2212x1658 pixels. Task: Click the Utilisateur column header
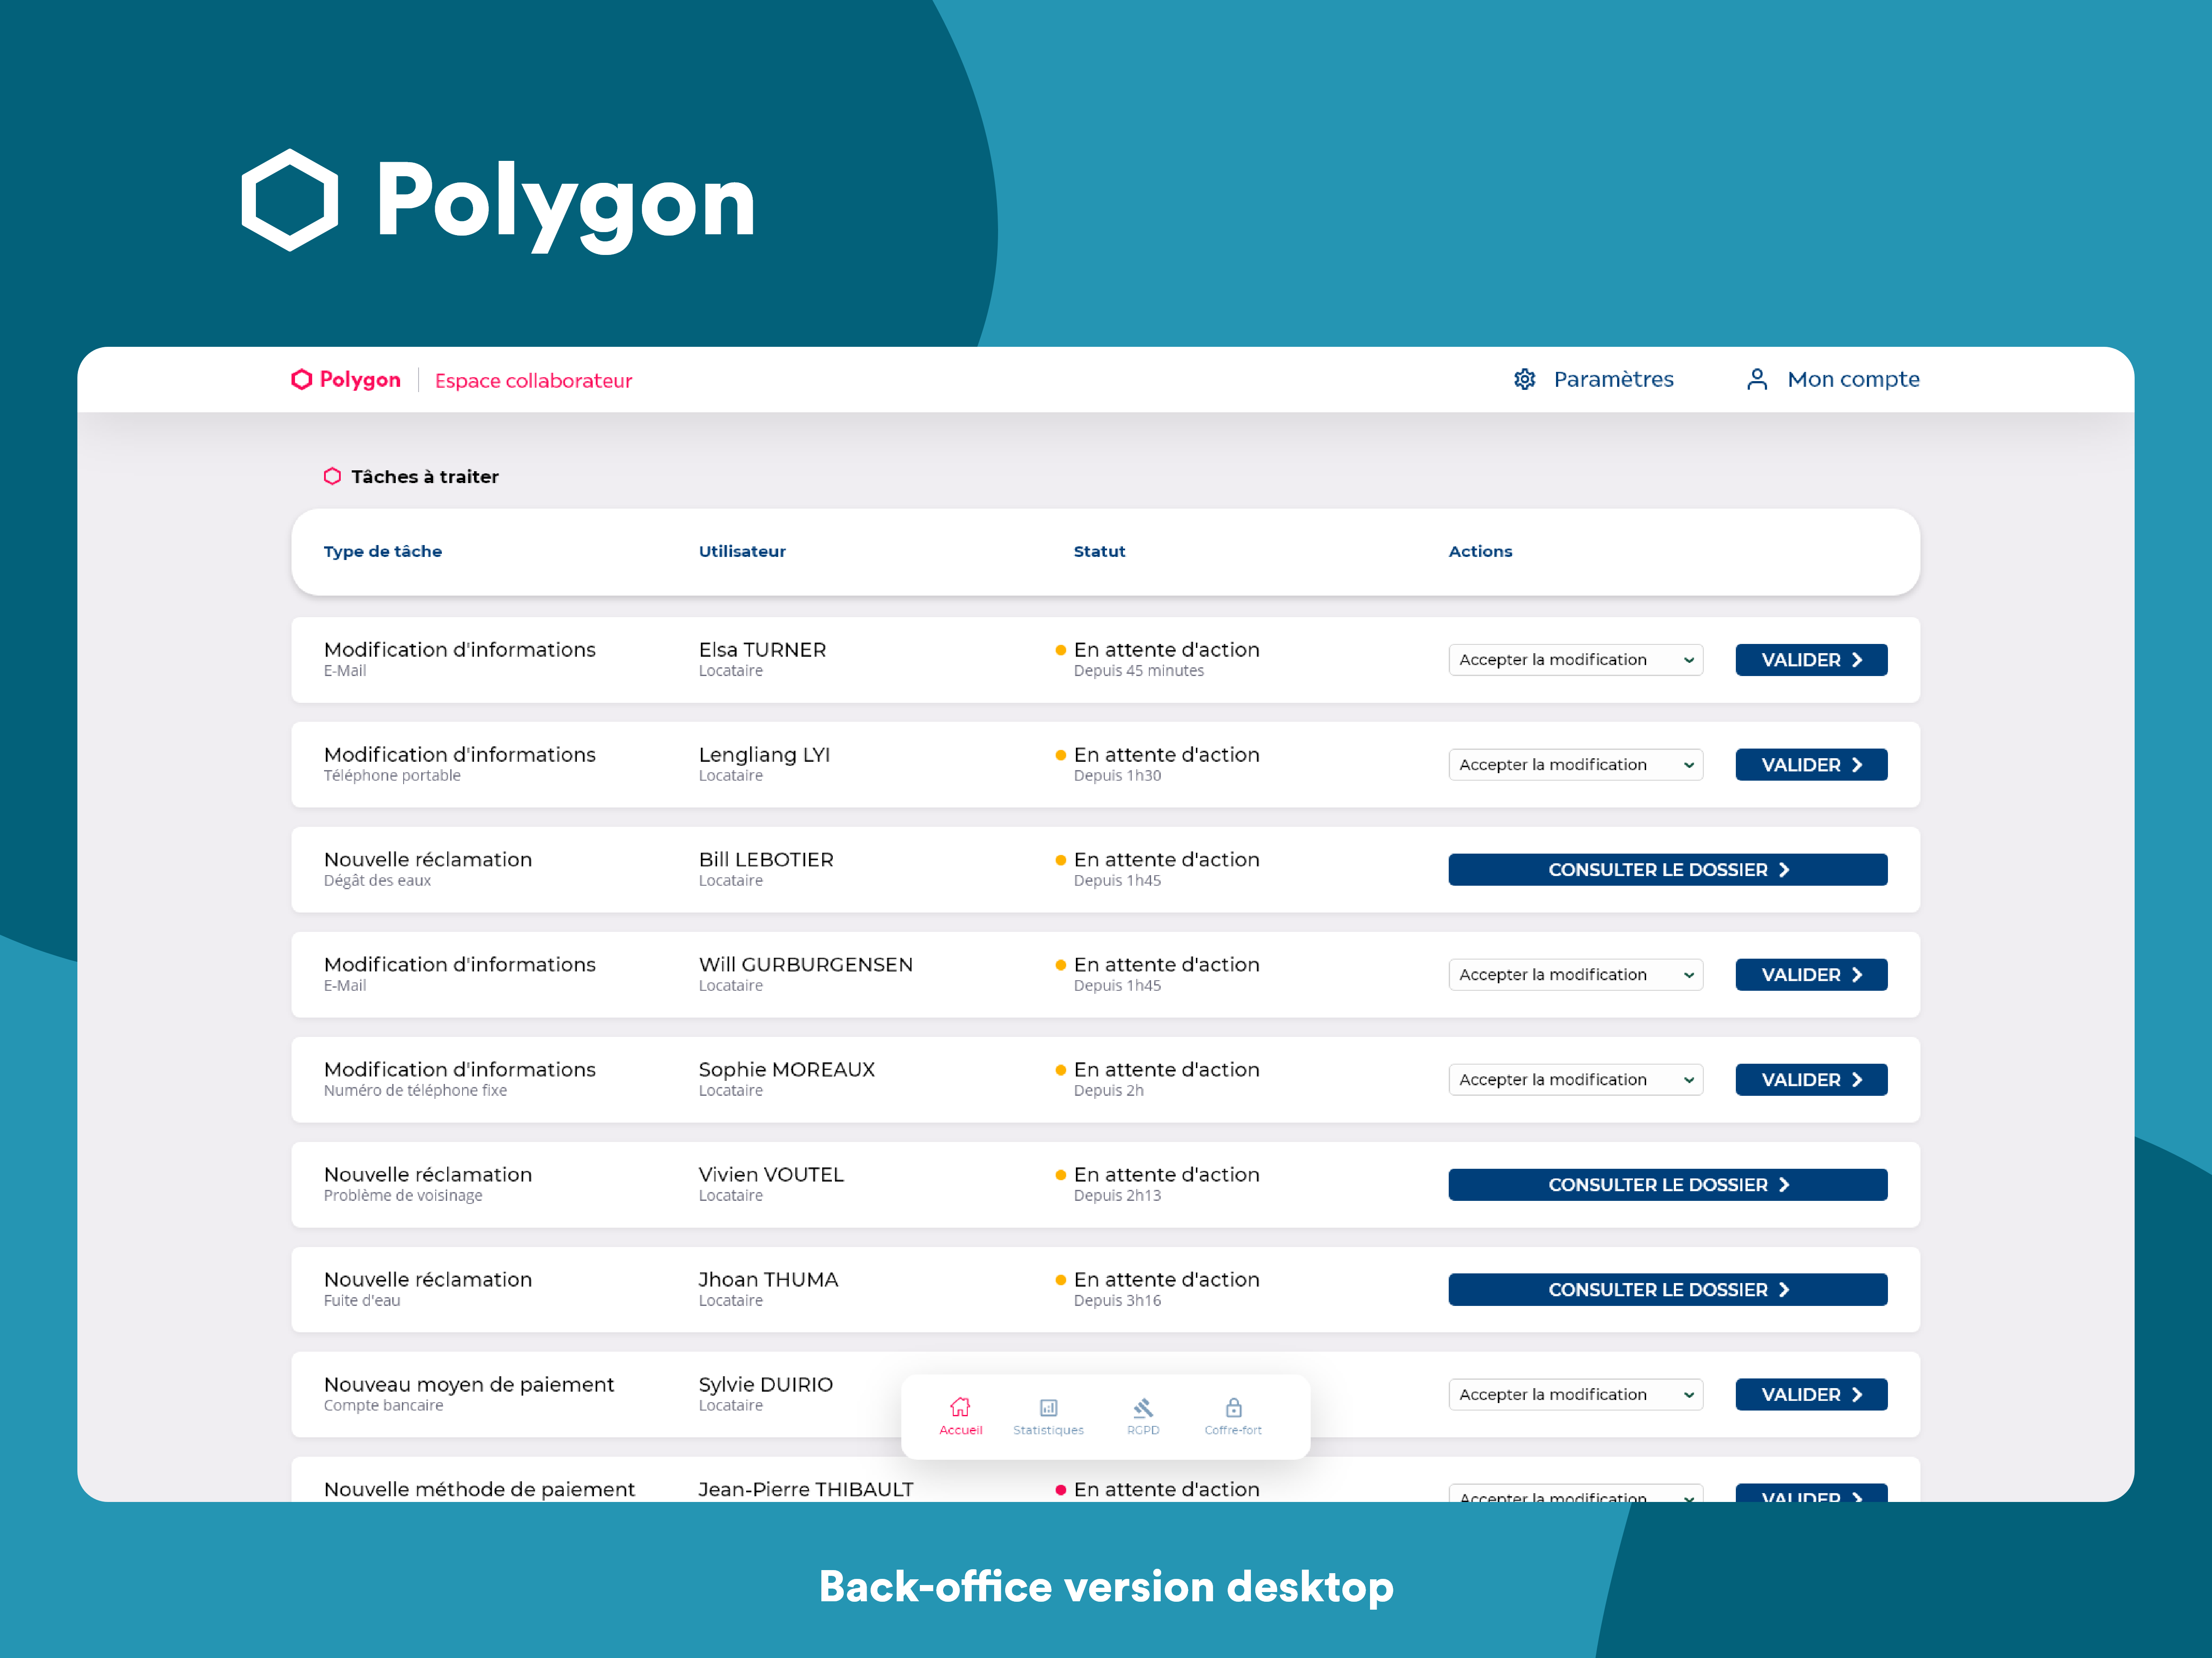pyautogui.click(x=742, y=551)
